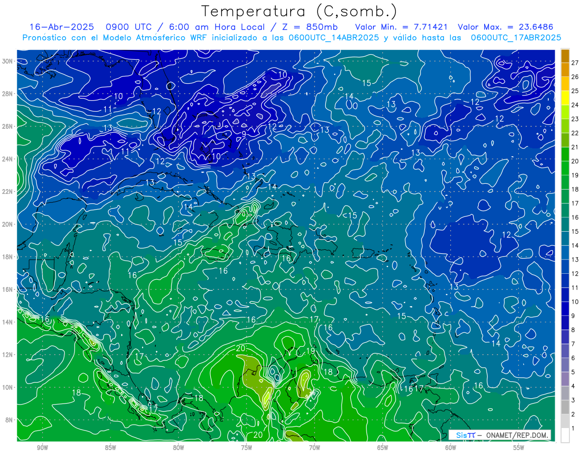Screen dimensions: 588x454
Task: Click the yellow legend swatch between 24 and 25
Action: point(565,97)
